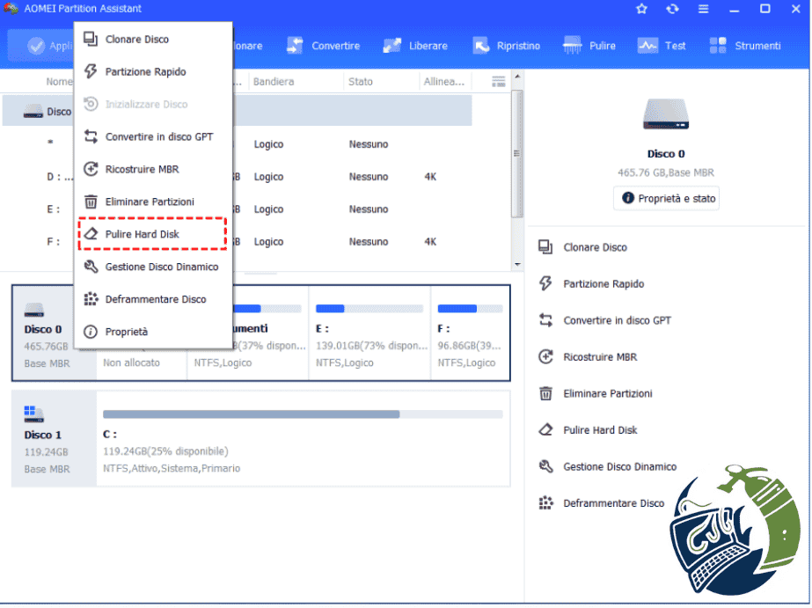Image resolution: width=812 pixels, height=608 pixels.
Task: Open the hamburger menu in title bar
Action: click(703, 9)
